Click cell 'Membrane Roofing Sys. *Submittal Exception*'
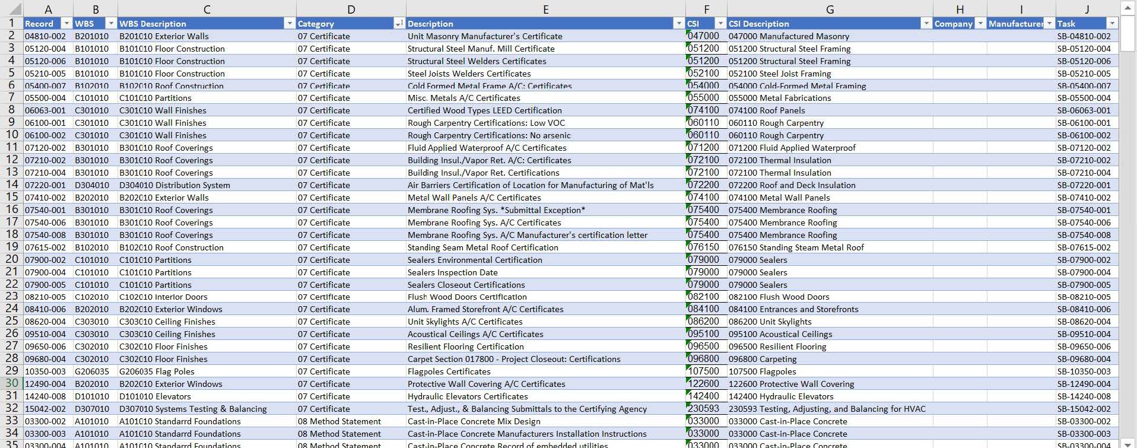1137x448 pixels. (545, 210)
